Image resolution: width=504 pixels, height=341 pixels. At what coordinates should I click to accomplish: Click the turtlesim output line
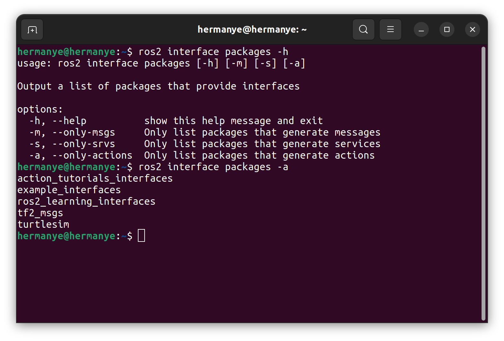(43, 225)
